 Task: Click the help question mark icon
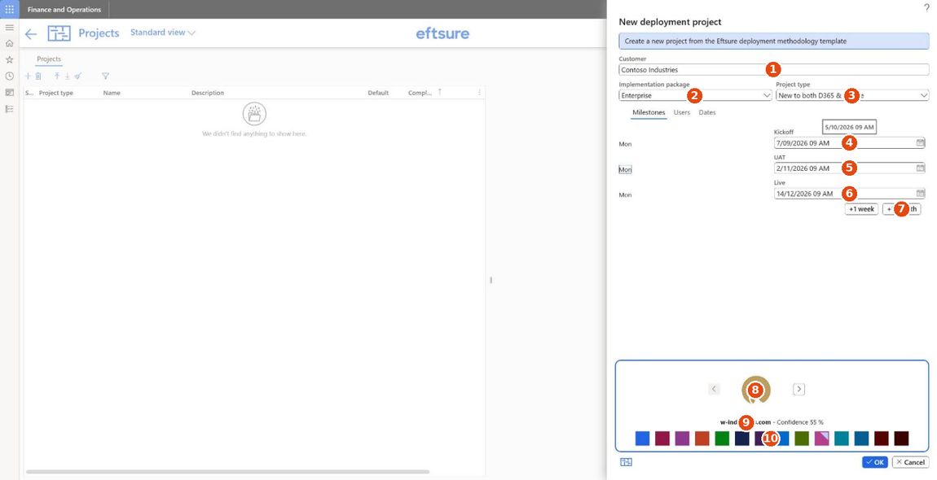(927, 8)
